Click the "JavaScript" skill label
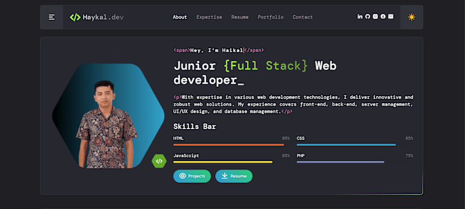465x209 pixels. point(186,156)
